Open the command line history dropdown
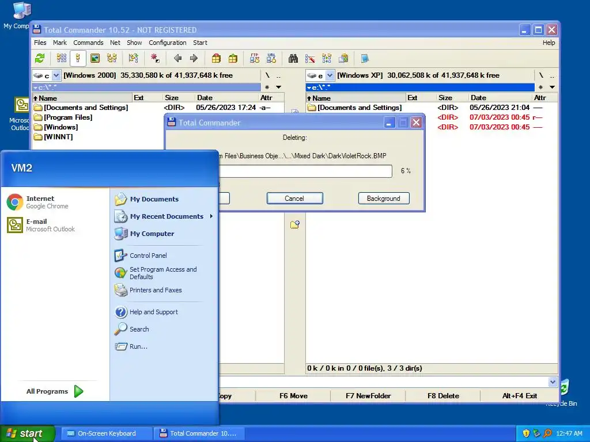Viewport: 590px width, 442px height. click(553, 382)
